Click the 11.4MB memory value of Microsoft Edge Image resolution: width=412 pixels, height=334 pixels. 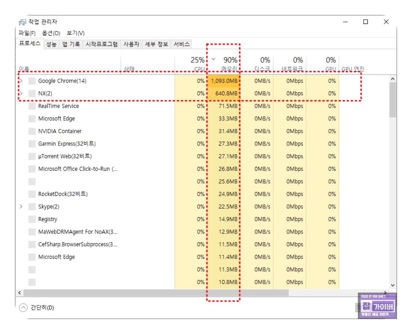(228, 257)
